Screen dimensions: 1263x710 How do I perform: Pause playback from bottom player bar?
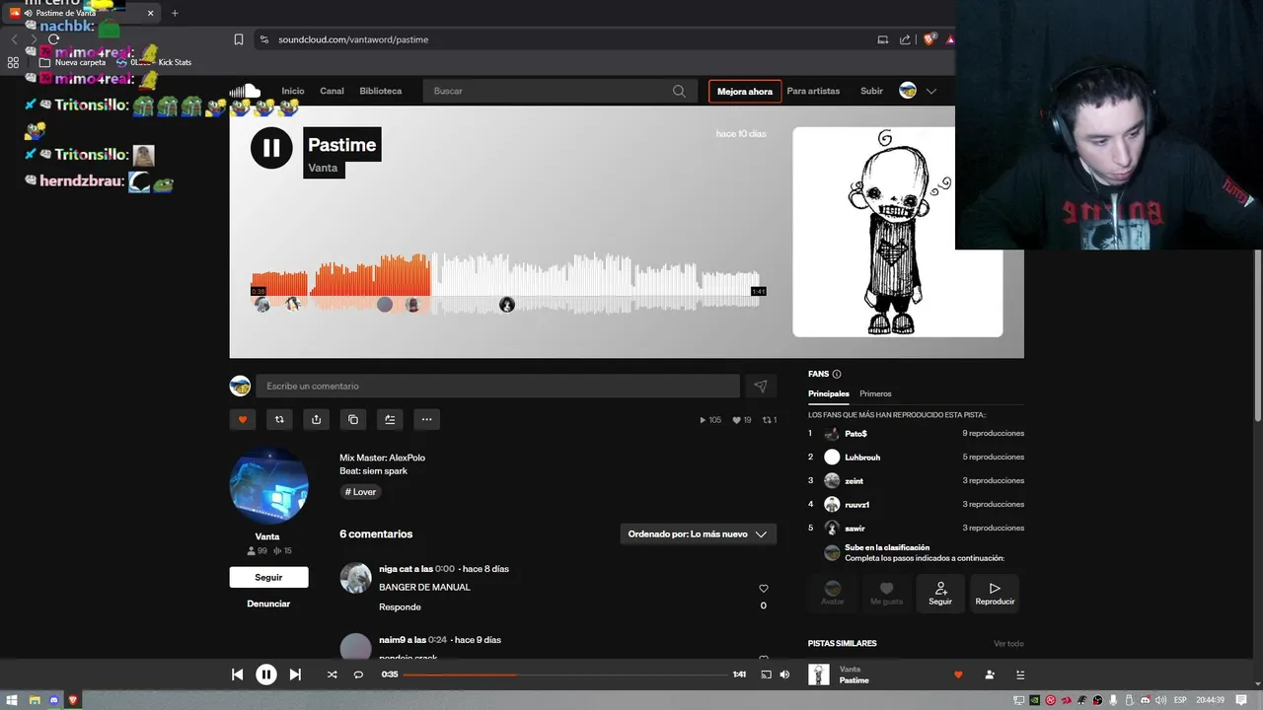266,674
